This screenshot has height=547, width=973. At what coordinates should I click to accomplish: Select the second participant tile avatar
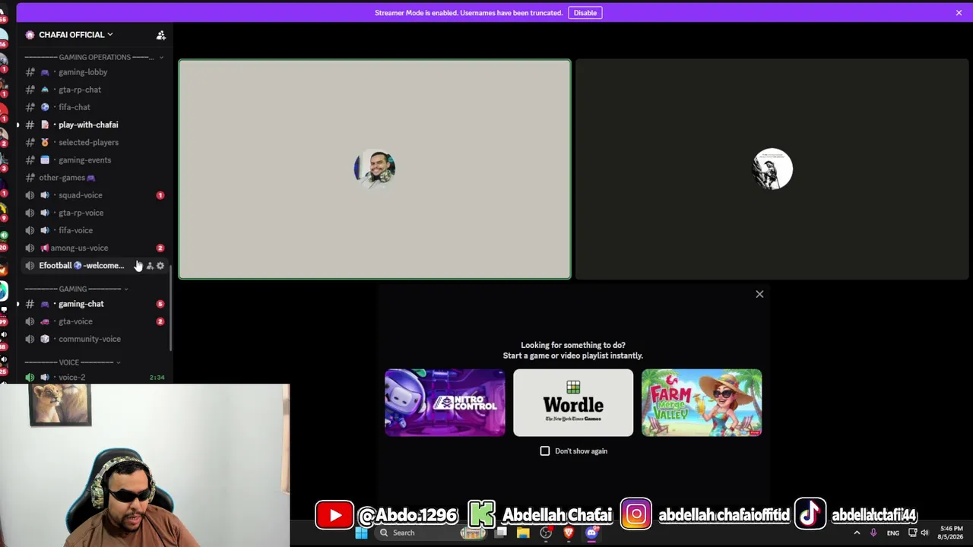tap(772, 169)
